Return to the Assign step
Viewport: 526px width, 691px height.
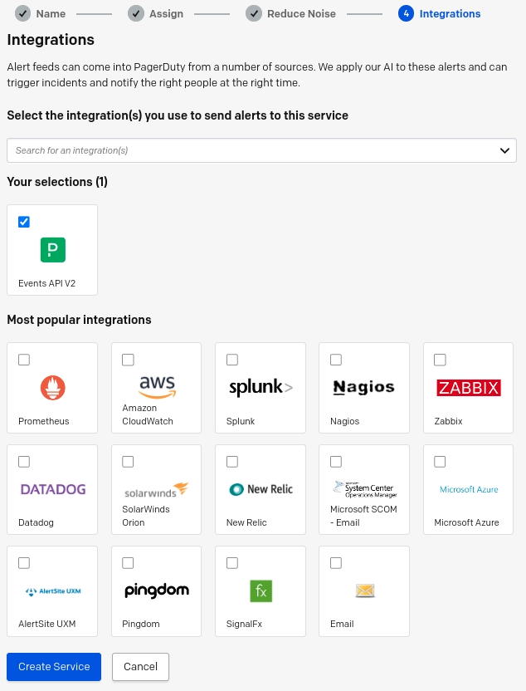pos(155,13)
